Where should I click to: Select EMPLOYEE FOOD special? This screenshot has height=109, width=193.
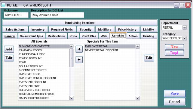click(44, 74)
